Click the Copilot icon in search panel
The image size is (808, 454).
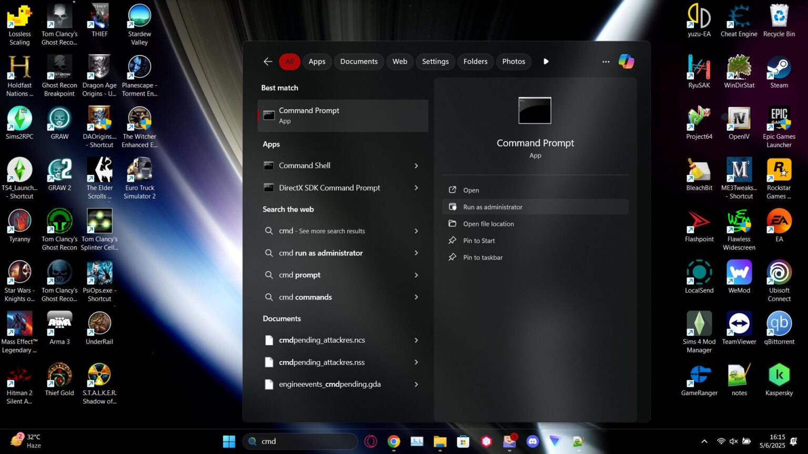tap(626, 61)
